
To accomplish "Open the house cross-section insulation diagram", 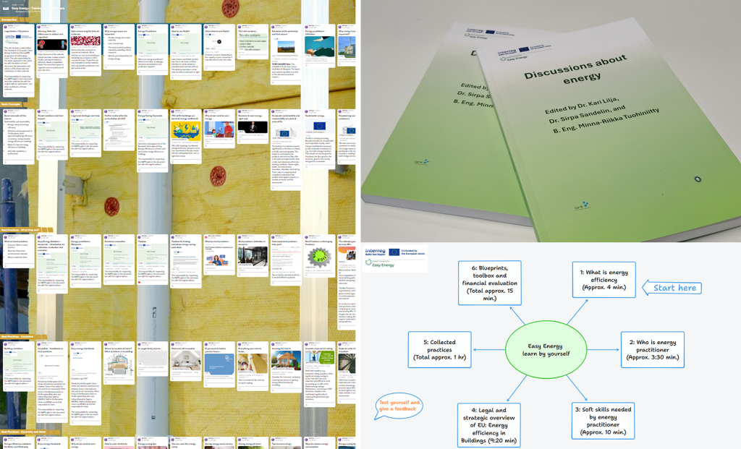I will [119, 366].
